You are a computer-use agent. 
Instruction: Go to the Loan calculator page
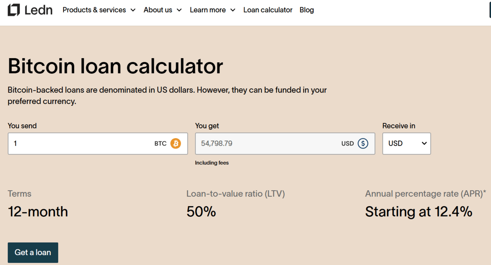coord(268,10)
